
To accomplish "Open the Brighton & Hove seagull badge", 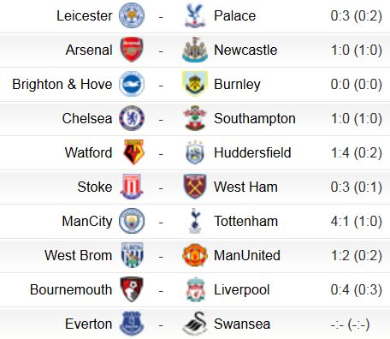I will pyautogui.click(x=132, y=84).
